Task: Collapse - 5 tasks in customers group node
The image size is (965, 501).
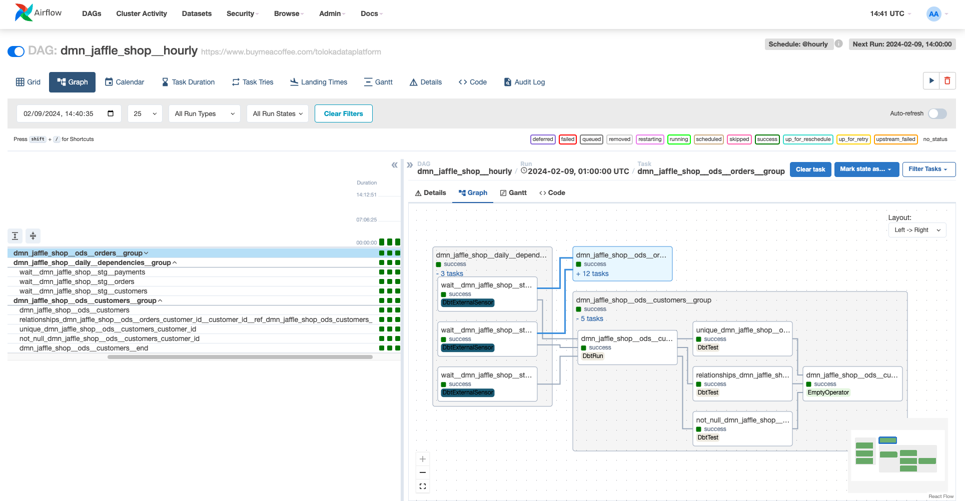Action: point(589,318)
